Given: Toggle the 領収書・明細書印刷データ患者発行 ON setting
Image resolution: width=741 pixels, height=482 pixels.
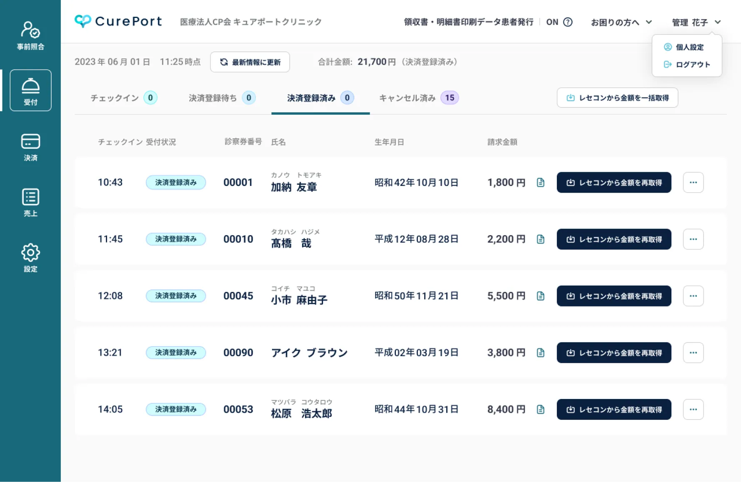Looking at the screenshot, I should coord(552,22).
